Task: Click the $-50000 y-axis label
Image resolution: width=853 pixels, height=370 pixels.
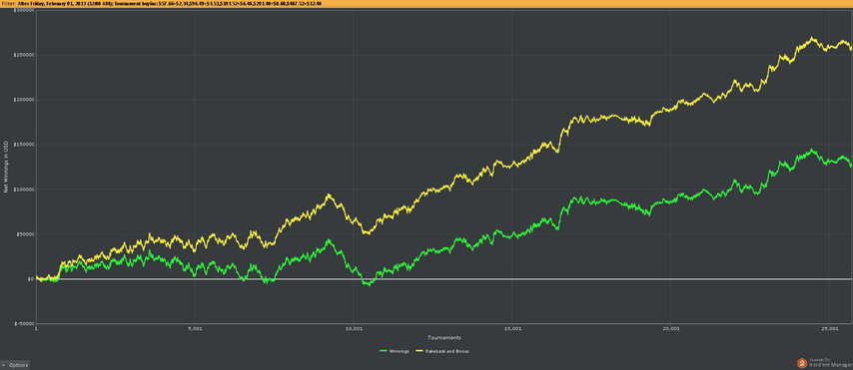Action: point(24,323)
